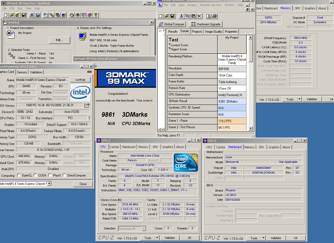This screenshot has width=334, height=243.
Task: Collapse the tree node in Result Browser
Action: pos(160,31)
